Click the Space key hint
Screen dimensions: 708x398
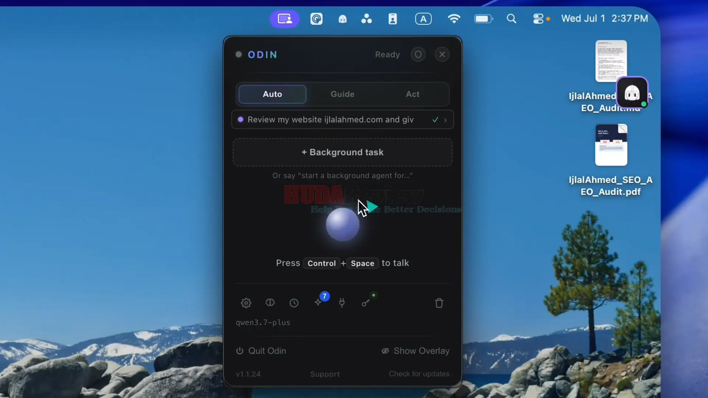362,263
